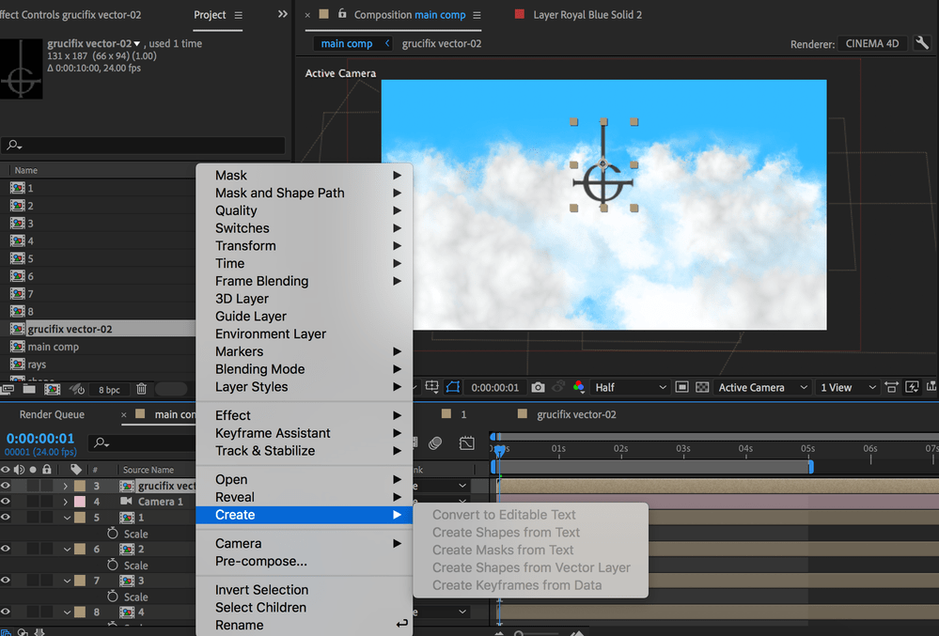Viewport: 939px width, 636px height.
Task: Open the Half resolution dropdown
Action: [x=630, y=387]
